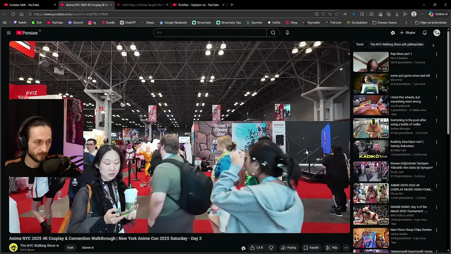Viewport: 451px width, 254px height.
Task: Expand more video actions ellipsis below player
Action: (346, 248)
